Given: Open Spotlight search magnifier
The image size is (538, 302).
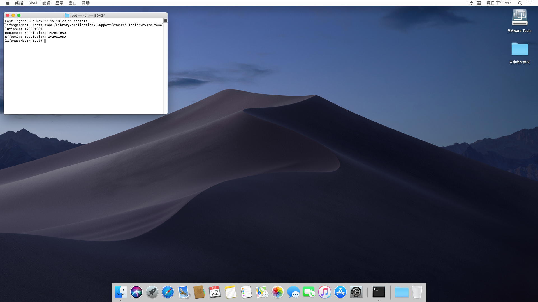Looking at the screenshot, I should pyautogui.click(x=520, y=3).
